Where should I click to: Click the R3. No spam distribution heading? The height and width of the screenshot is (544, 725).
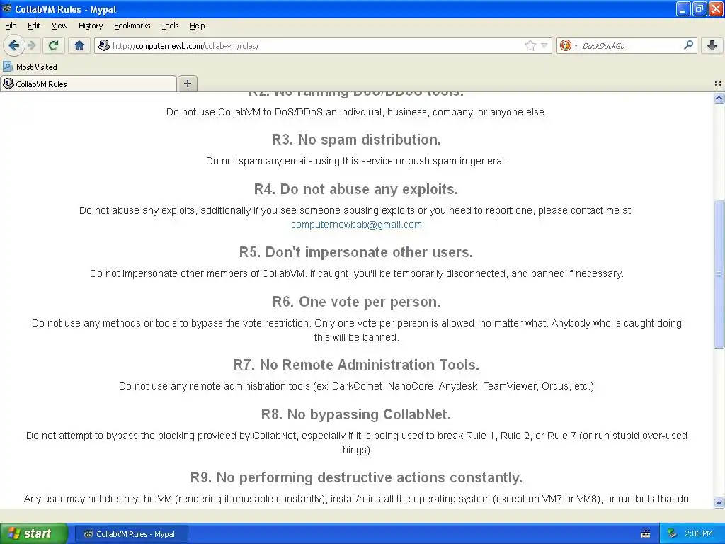[x=356, y=140]
